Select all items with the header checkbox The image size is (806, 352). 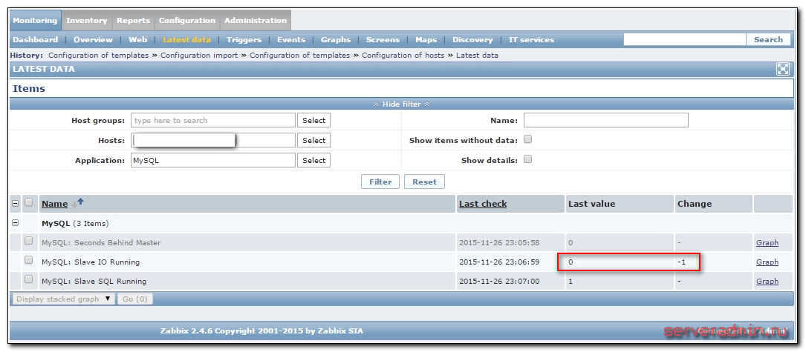point(29,202)
